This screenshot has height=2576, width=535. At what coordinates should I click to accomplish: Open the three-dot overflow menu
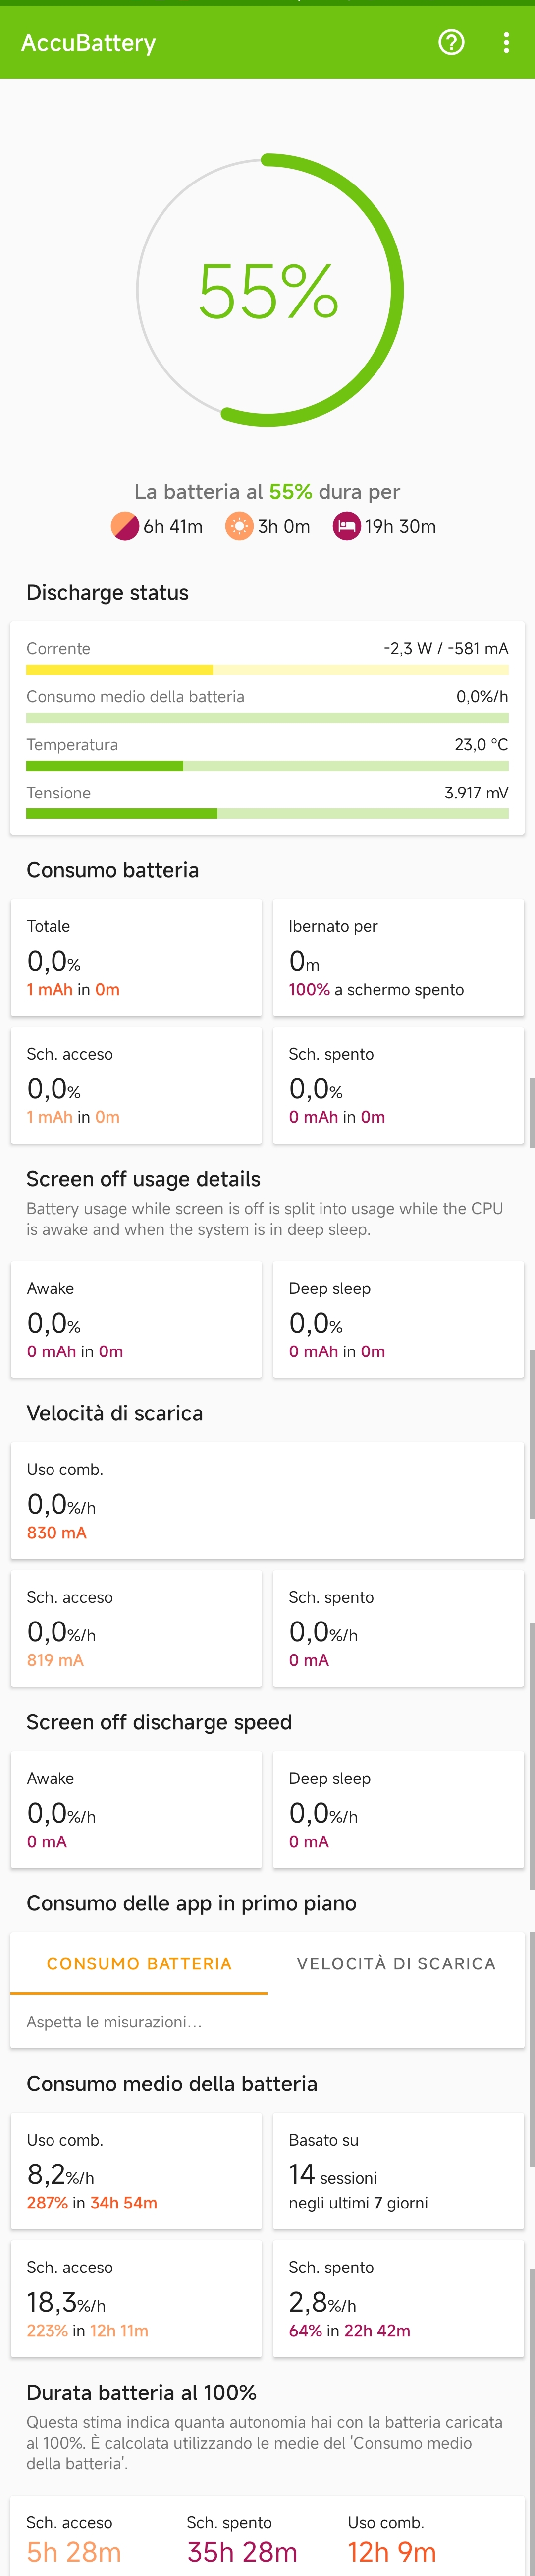(506, 42)
